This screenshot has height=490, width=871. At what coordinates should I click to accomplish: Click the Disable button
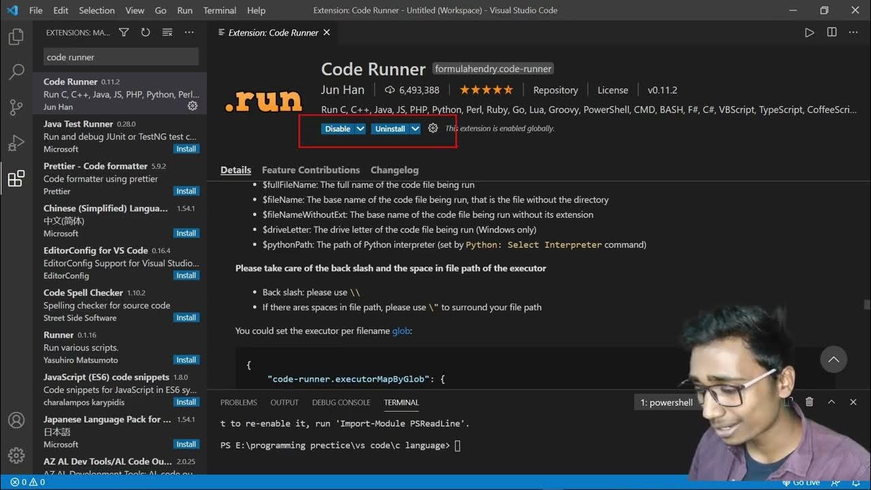338,129
